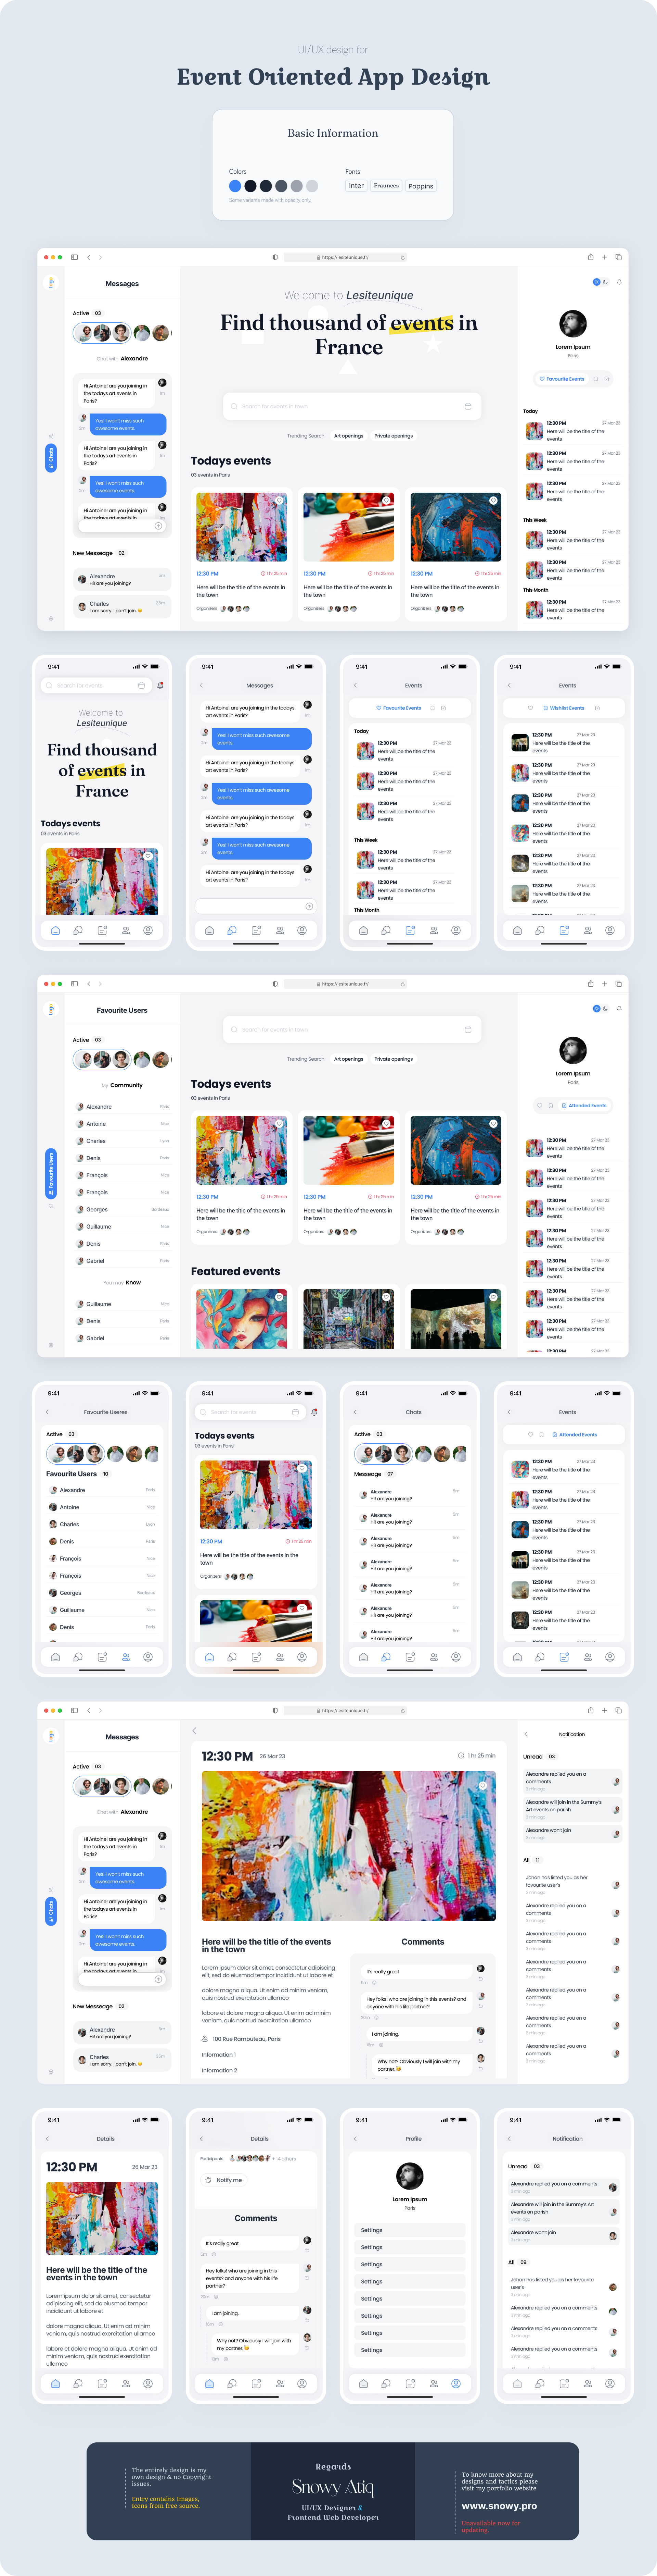Click chat nav icon on the Messages phone screen

[232, 930]
